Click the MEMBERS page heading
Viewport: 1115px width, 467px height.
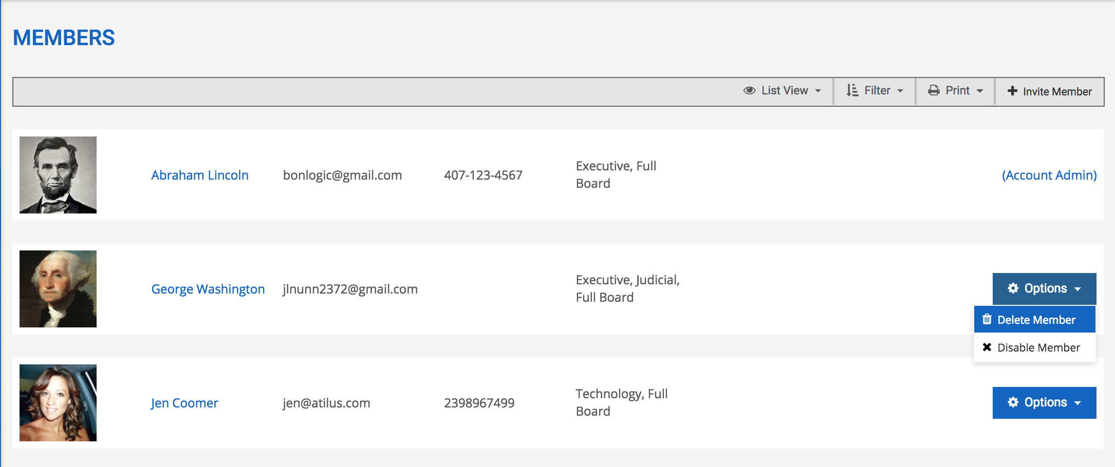(x=64, y=38)
